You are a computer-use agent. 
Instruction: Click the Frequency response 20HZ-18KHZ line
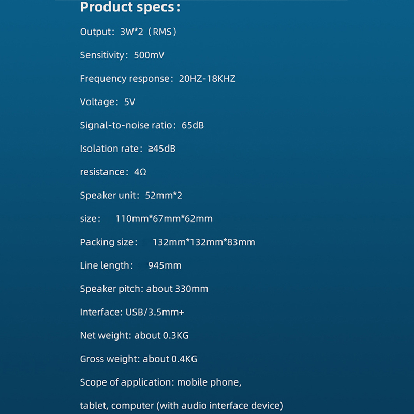pos(158,79)
